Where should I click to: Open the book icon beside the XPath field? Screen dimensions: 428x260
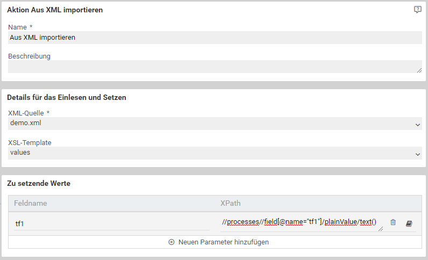click(409, 223)
